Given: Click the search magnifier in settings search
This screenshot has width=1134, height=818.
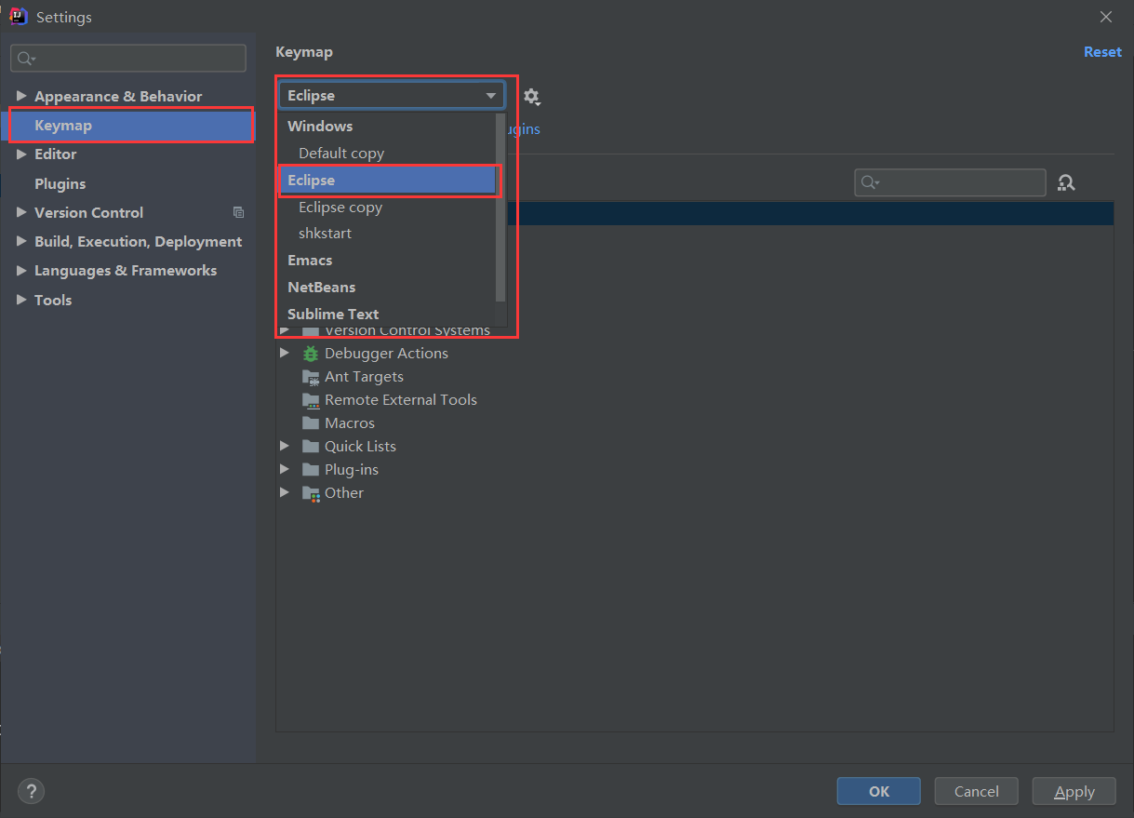Looking at the screenshot, I should pos(26,58).
